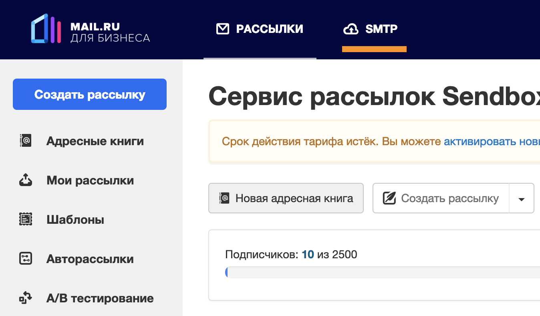The height and width of the screenshot is (316, 540).
Task: Click the address book icon in sidebar
Action: click(x=26, y=141)
